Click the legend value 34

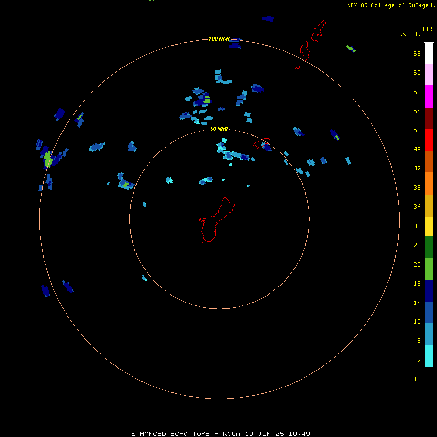tap(417, 207)
